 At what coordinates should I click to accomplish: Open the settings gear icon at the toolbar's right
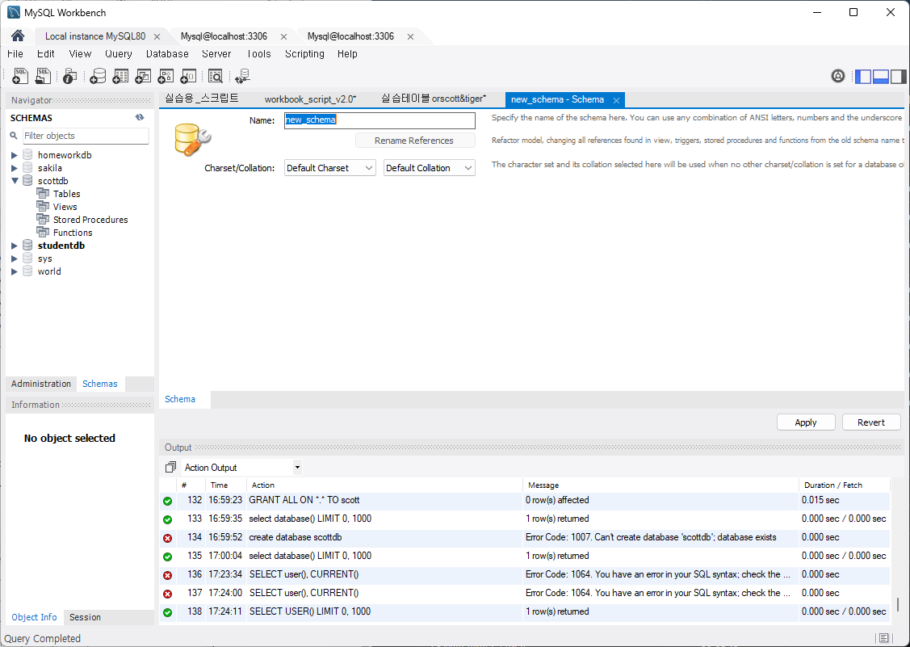pyautogui.click(x=837, y=76)
